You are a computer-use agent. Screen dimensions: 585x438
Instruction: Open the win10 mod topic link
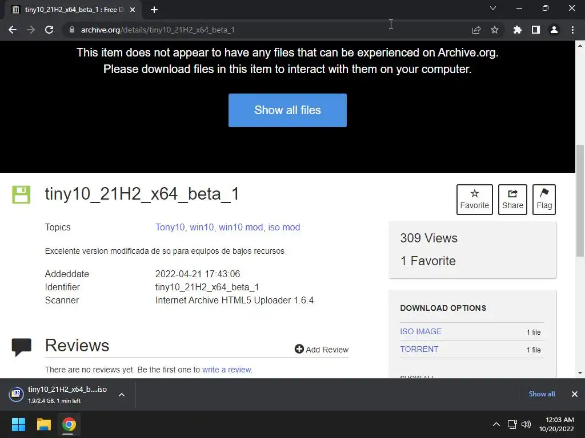tap(241, 227)
